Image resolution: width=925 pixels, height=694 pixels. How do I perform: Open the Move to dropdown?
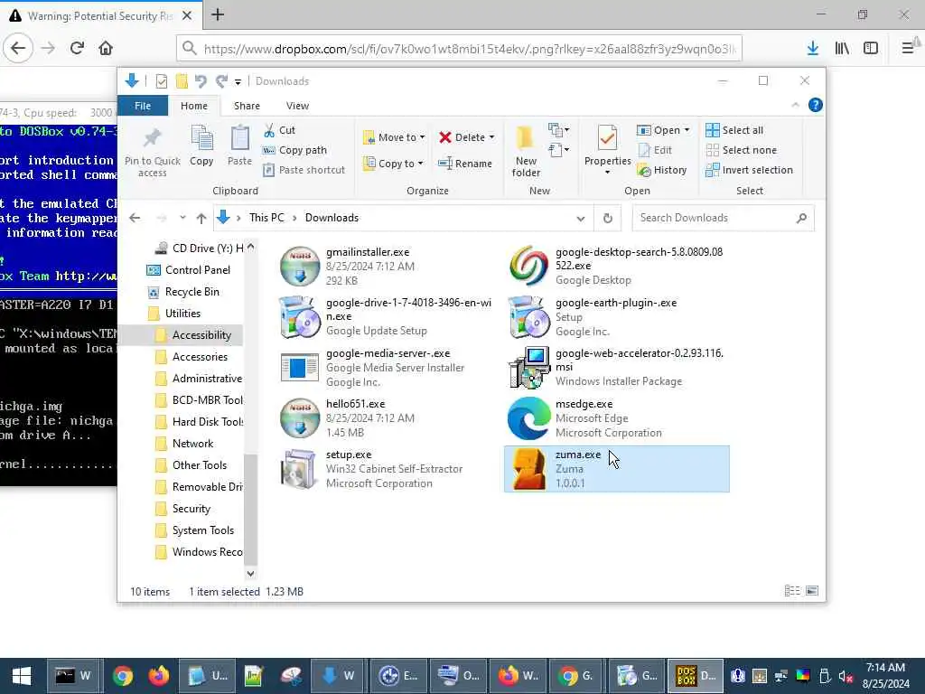coord(394,137)
